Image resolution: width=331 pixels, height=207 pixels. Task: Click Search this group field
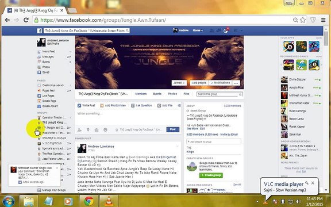(x=220, y=94)
